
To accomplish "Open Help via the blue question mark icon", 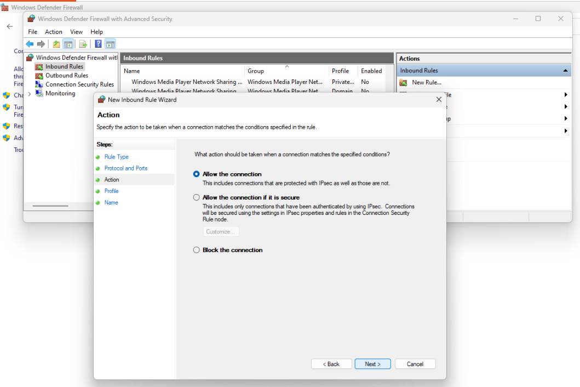I will pos(98,44).
